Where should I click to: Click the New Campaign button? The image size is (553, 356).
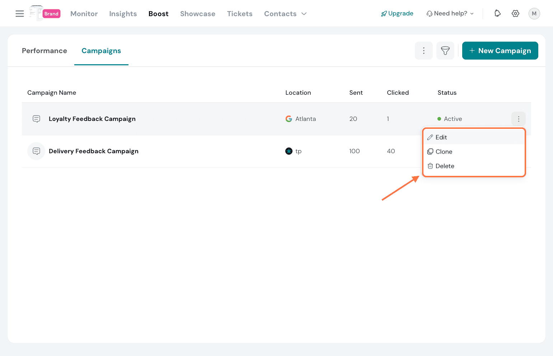(x=500, y=51)
